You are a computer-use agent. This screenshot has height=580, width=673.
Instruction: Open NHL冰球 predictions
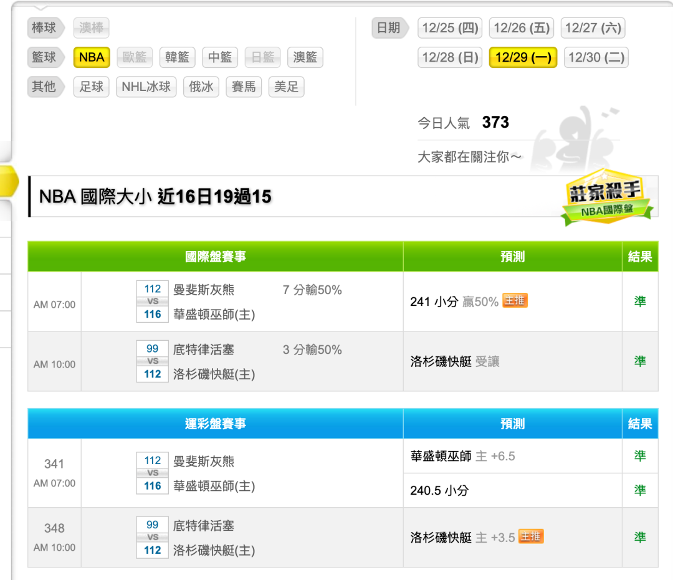(146, 87)
